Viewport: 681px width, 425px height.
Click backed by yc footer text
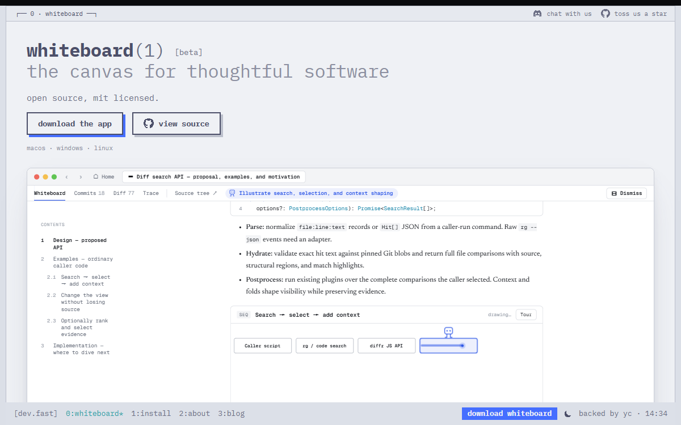tap(606, 414)
